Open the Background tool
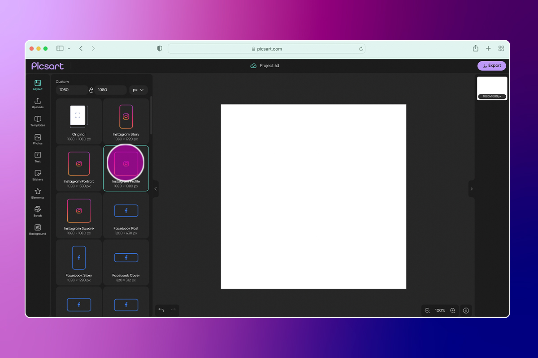The width and height of the screenshot is (538, 358). click(x=38, y=230)
